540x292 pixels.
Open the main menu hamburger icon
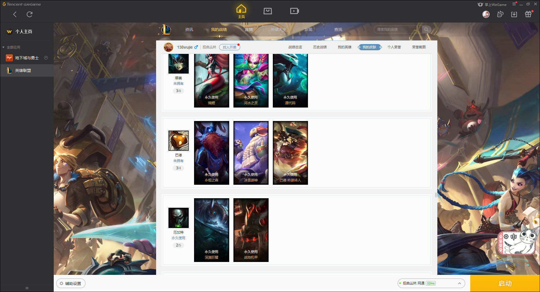point(514,4)
